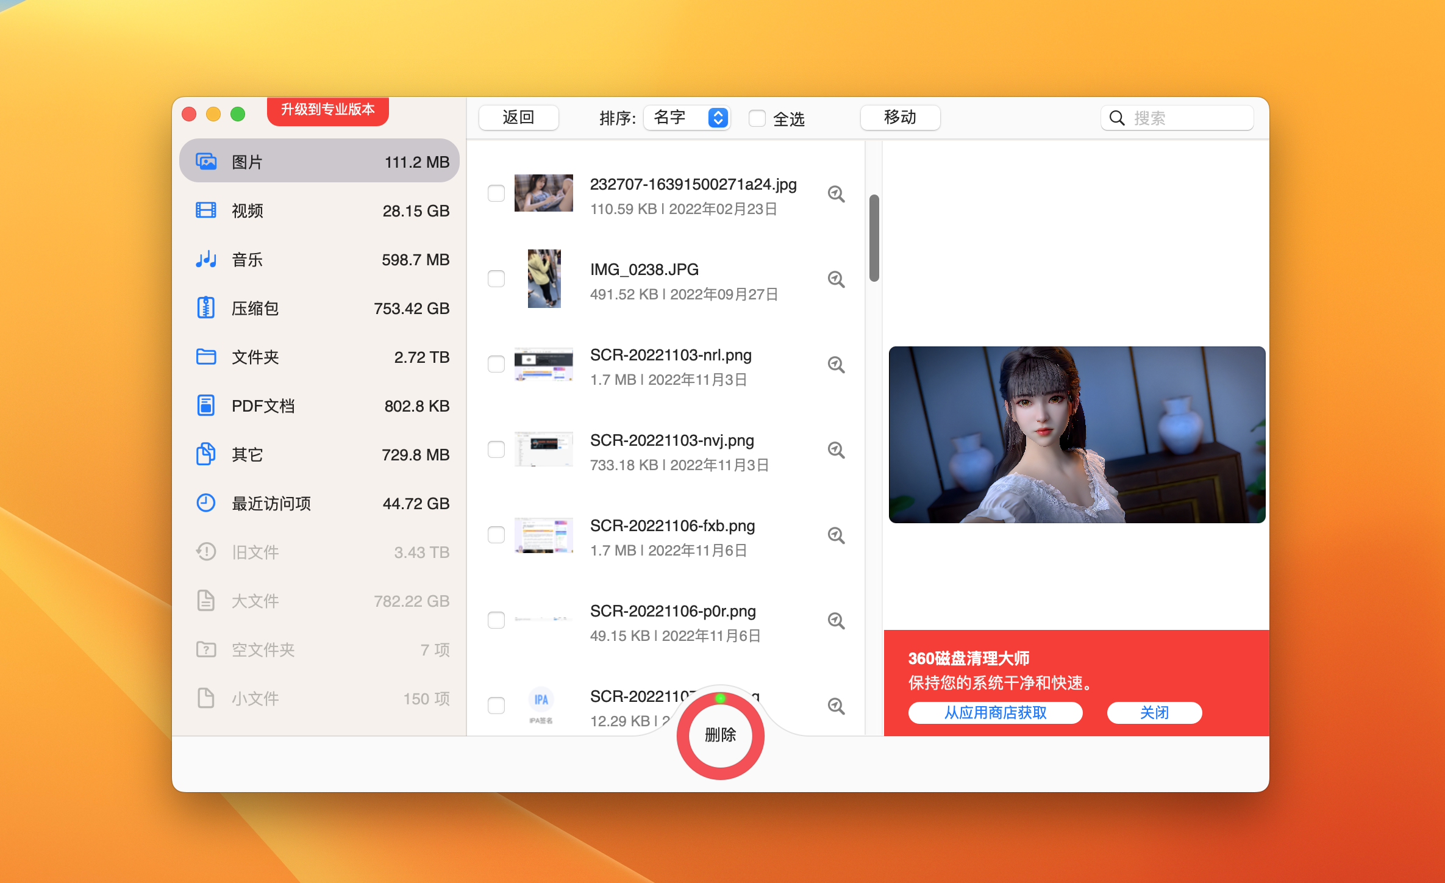Image resolution: width=1445 pixels, height=883 pixels.
Task: Preview SCR-20221103-nrl.png with its magnifier icon
Action: [x=836, y=365]
